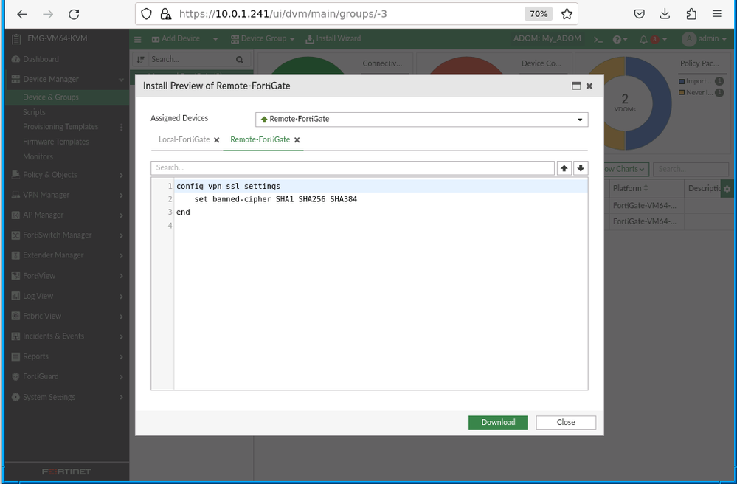Viewport: 737px width, 484px height.
Task: Open the browser hamburger menu
Action: tap(717, 14)
